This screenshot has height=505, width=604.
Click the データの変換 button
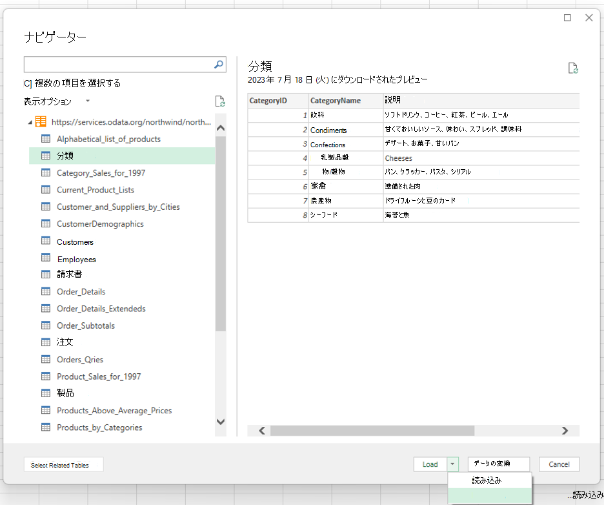[499, 464]
